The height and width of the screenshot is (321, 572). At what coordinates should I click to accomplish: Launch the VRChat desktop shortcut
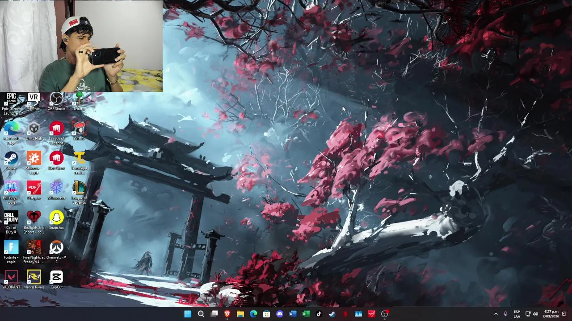[34, 102]
